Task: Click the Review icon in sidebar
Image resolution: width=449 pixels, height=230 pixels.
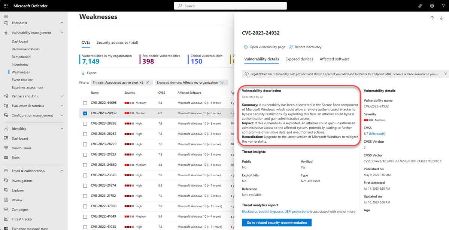Action: [6, 200]
